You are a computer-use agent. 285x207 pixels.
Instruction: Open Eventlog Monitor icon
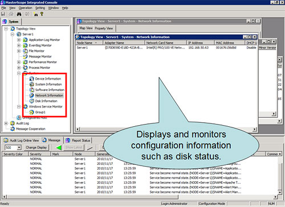point(25,45)
